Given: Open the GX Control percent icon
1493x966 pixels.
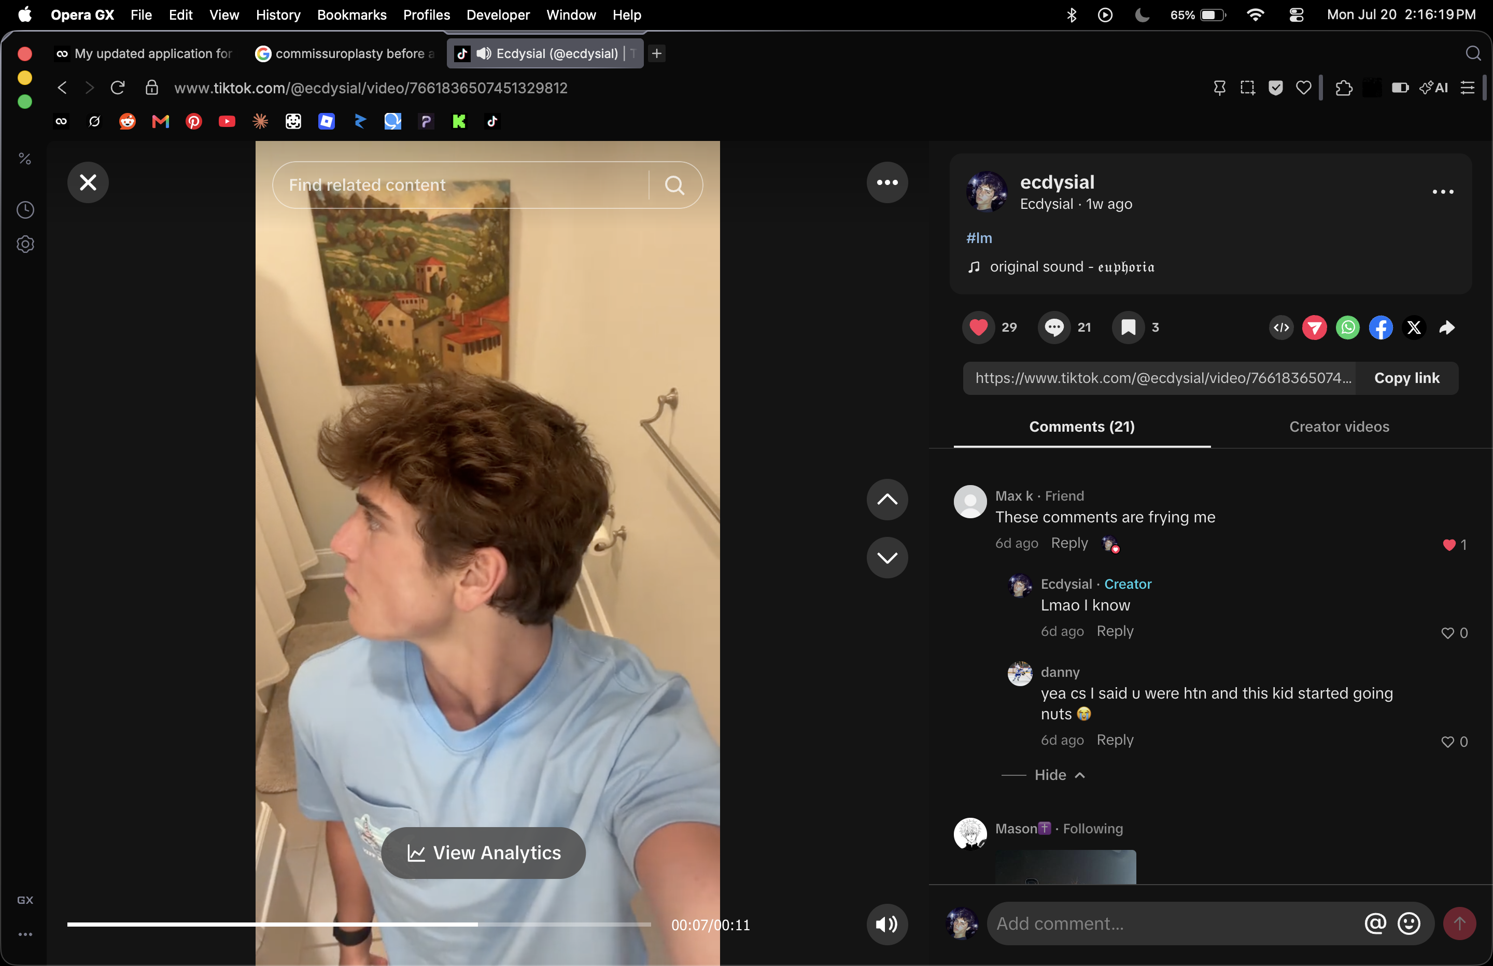Looking at the screenshot, I should (x=25, y=159).
